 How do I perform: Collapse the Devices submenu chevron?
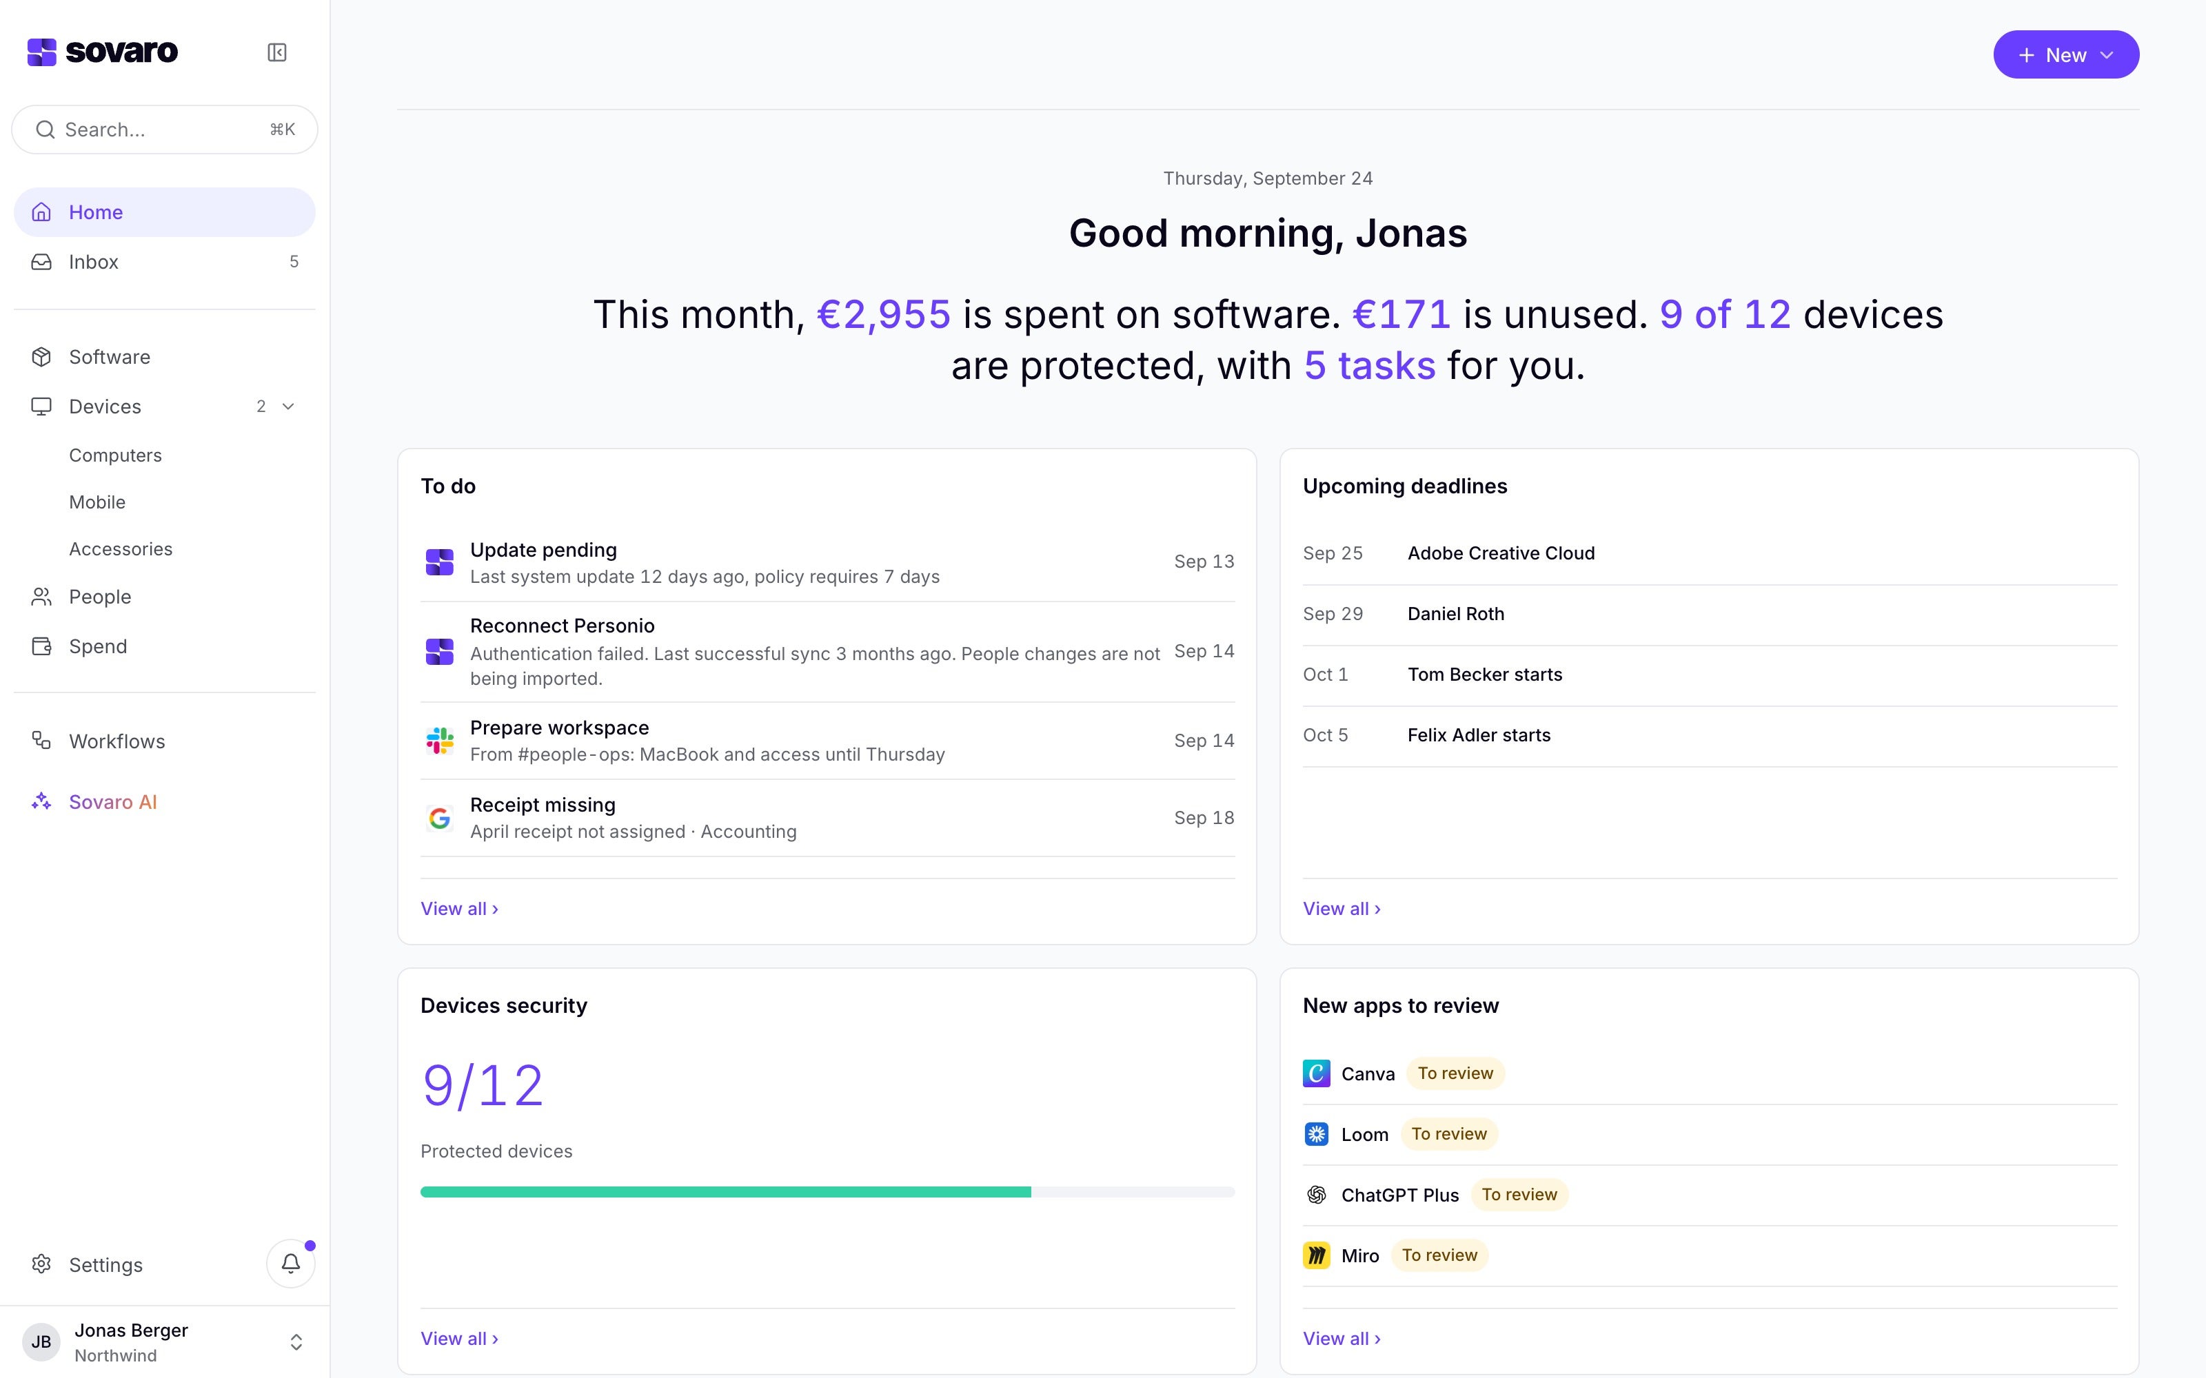[x=288, y=407]
